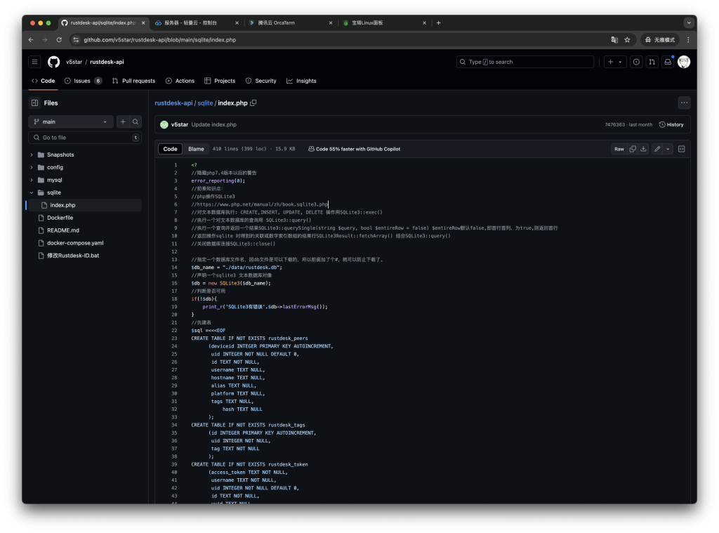Switch to Blame view
719x533 pixels.
196,149
